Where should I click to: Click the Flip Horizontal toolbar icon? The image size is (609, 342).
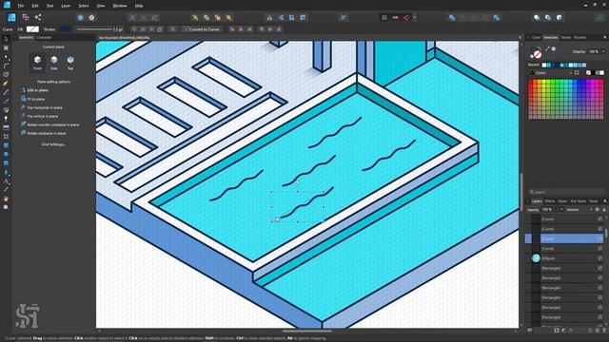coord(269,17)
